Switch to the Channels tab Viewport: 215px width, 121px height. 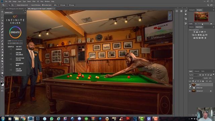(x=197, y=71)
